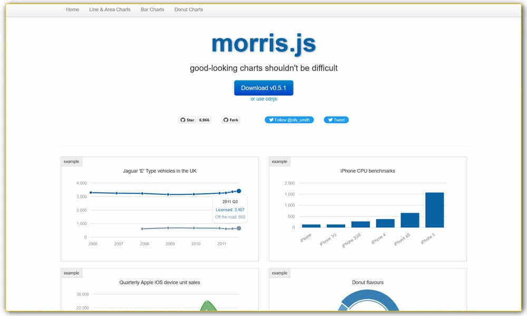The height and width of the screenshot is (316, 527).
Task: Click the 6,966 star count link
Action: pyautogui.click(x=203, y=120)
